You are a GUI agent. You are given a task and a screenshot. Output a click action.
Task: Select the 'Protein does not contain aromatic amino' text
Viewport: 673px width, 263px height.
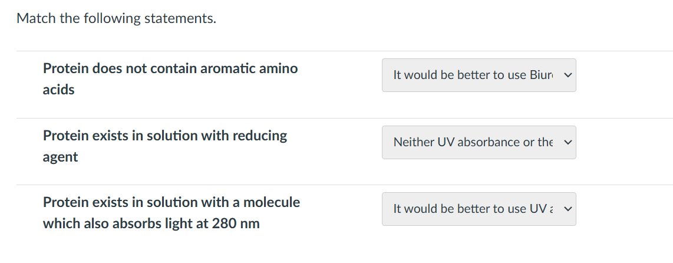pos(170,68)
